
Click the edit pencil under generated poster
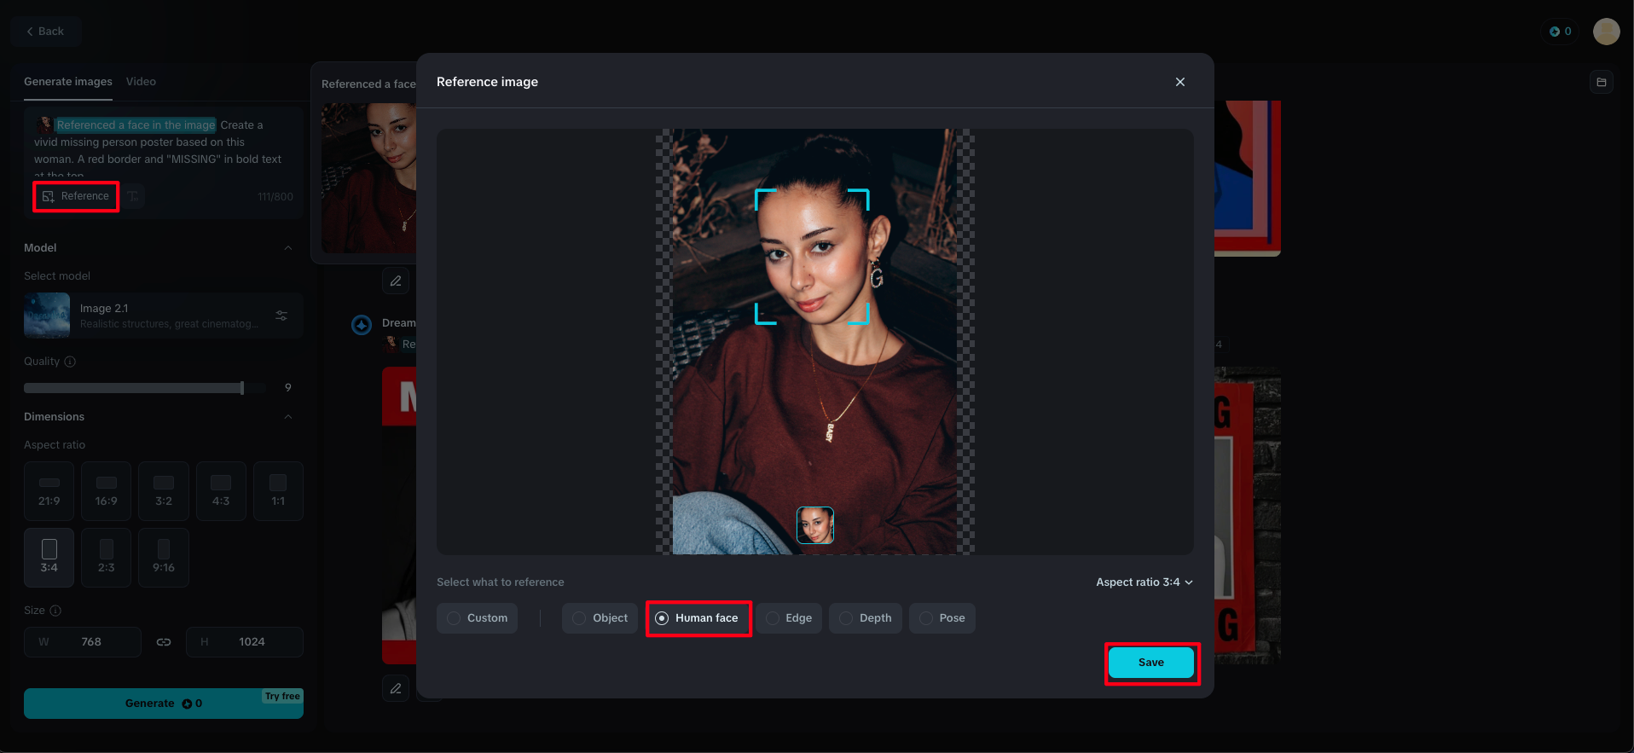(396, 688)
